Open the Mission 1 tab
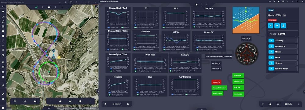Image resolution: width=305 pixels, height=110 pixels. [x=117, y=104]
